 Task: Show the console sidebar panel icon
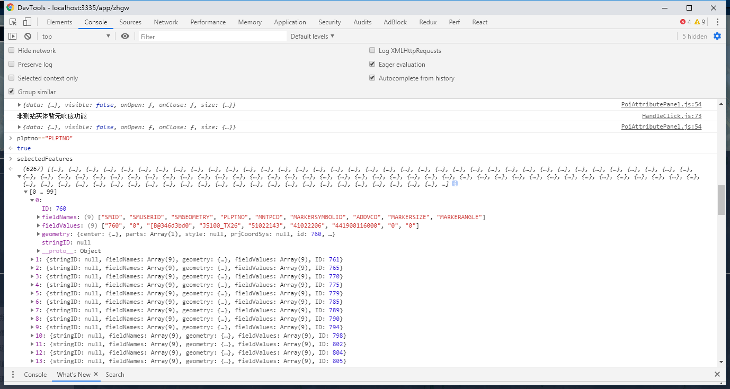[13, 37]
